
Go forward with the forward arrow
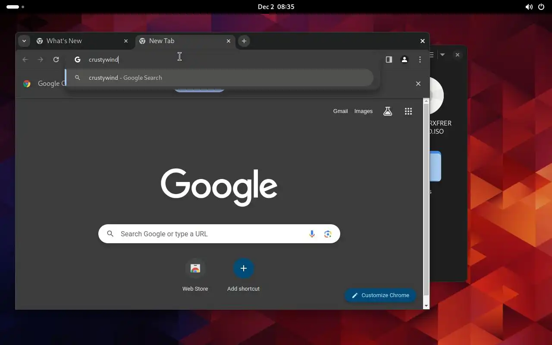tap(41, 60)
